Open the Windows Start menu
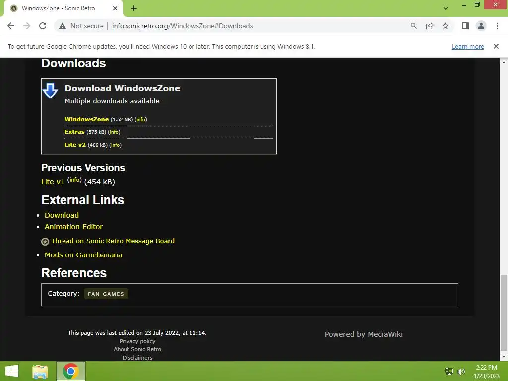This screenshot has width=508, height=381. [12, 371]
